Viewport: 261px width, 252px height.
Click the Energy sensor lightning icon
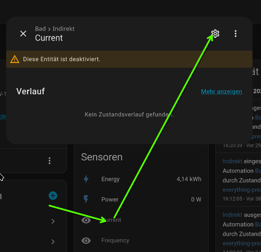point(86,179)
